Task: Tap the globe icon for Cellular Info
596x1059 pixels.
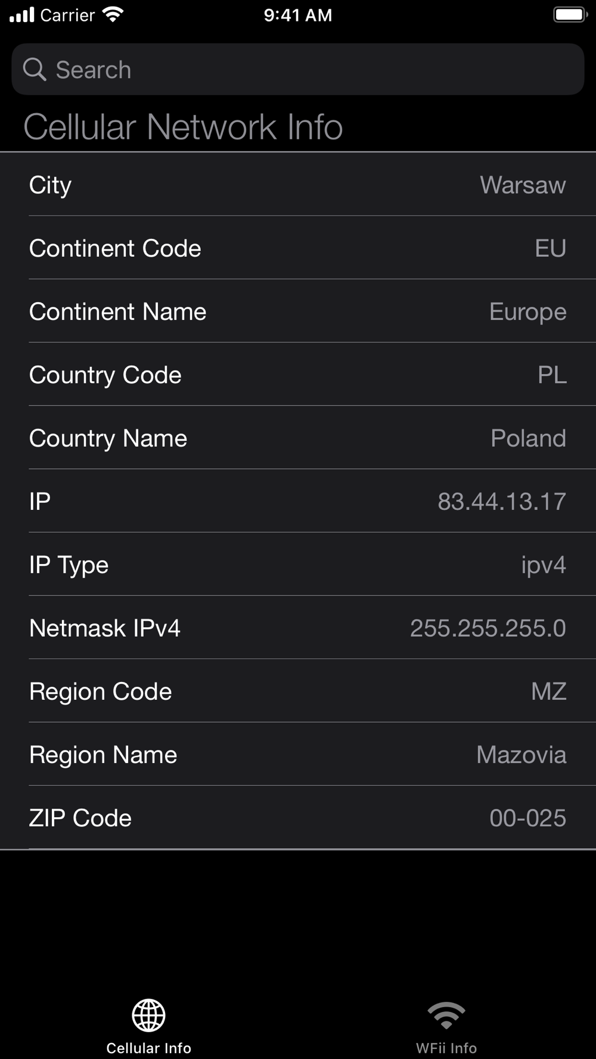Action: coord(148,1016)
